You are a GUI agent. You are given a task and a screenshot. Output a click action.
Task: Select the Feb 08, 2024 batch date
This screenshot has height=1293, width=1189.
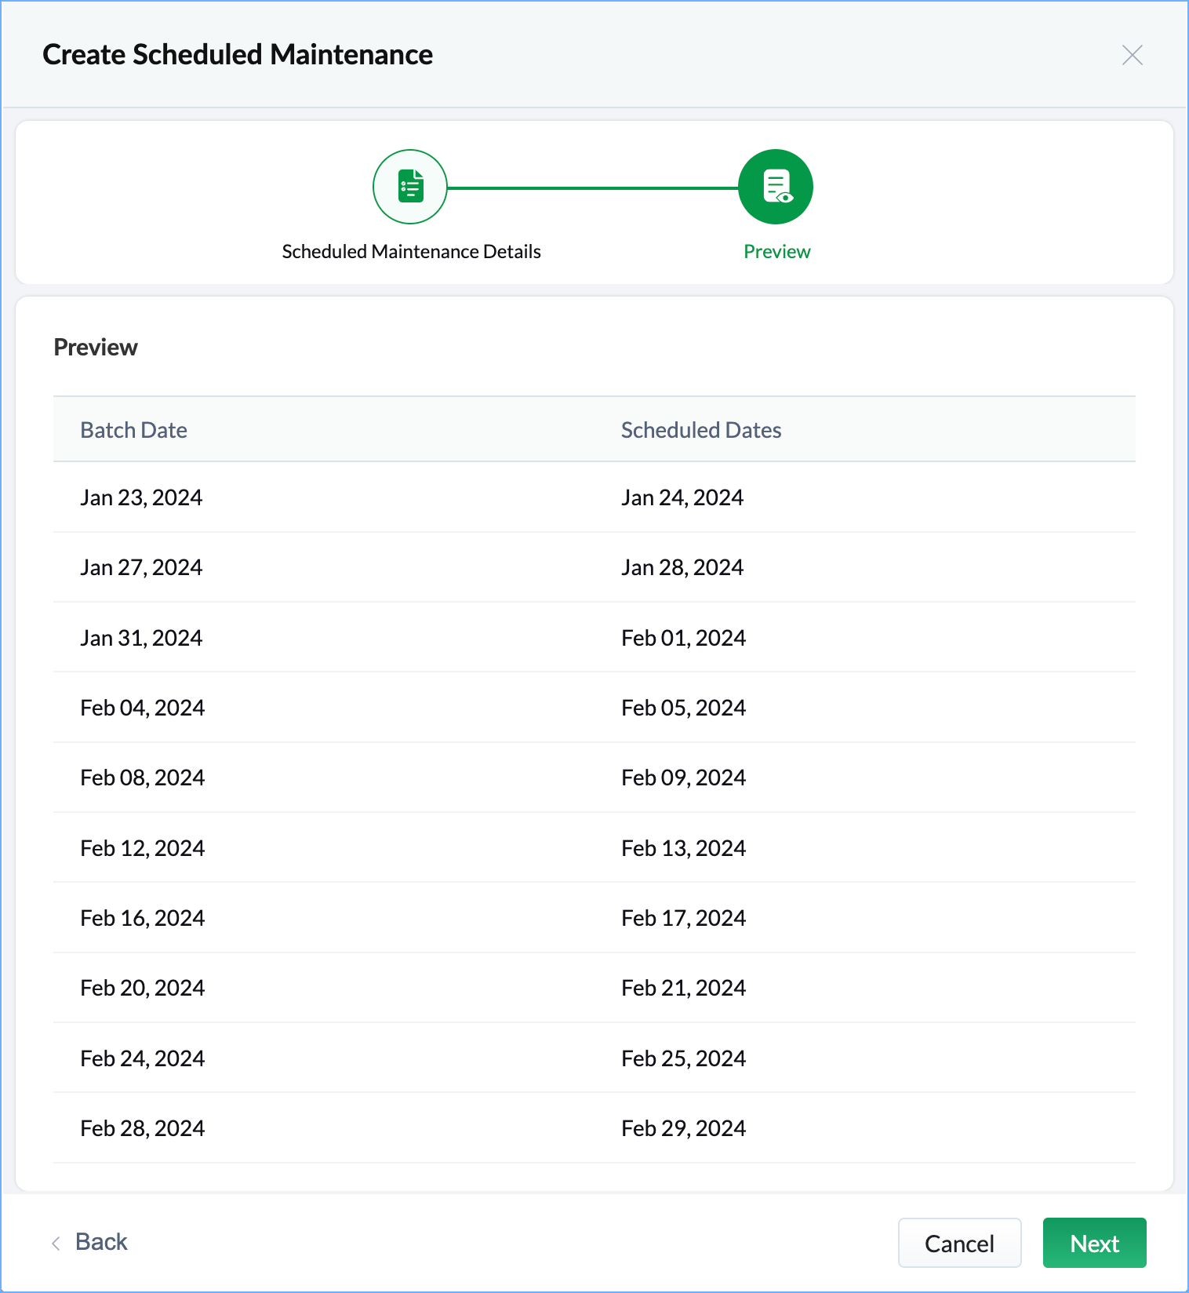142,778
